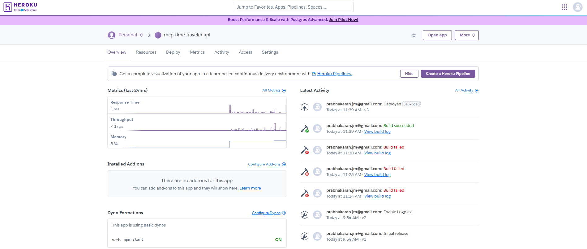
Task: Click failed build icon at 11:14 AM
Action: click(x=305, y=193)
